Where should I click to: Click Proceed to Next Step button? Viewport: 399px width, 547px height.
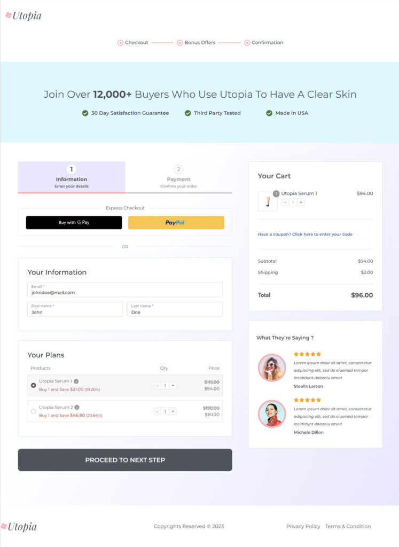tap(125, 460)
